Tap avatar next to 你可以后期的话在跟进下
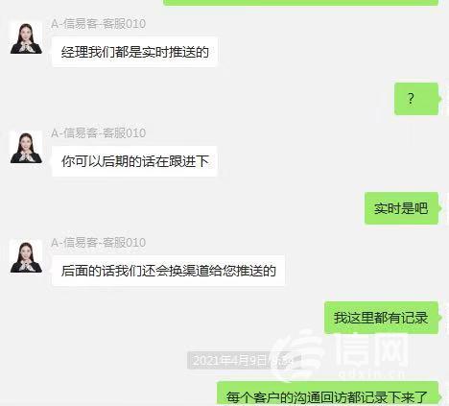The height and width of the screenshot is (406, 449). click(26, 147)
